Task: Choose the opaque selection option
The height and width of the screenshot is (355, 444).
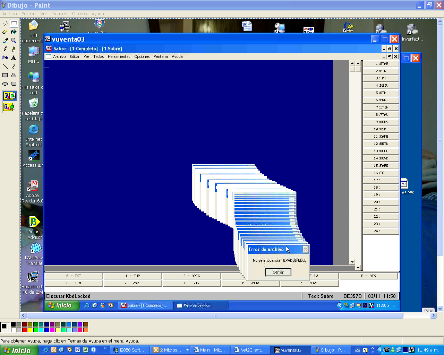Action: click(x=9, y=96)
